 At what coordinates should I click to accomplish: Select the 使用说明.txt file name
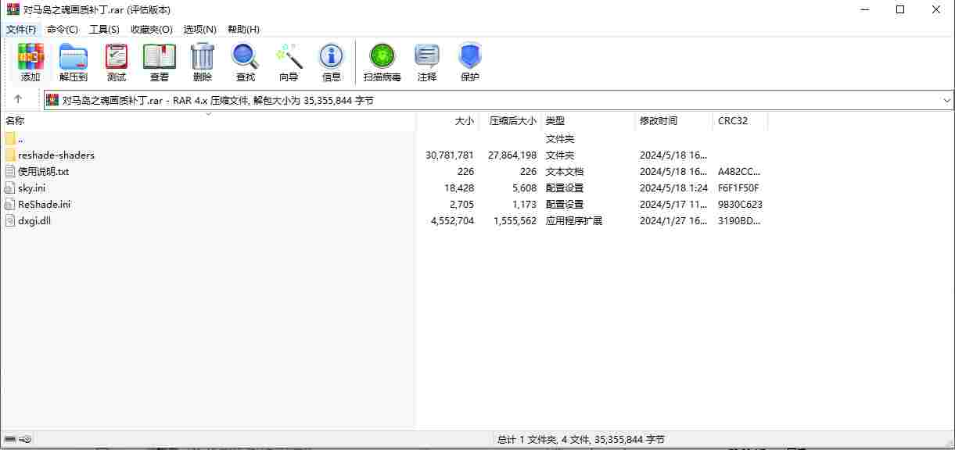[44, 171]
